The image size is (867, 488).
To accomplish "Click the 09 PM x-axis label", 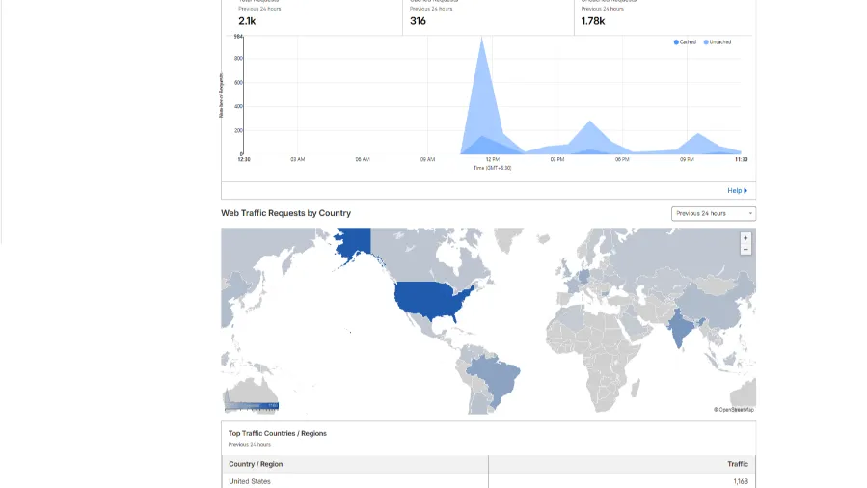I will point(687,159).
